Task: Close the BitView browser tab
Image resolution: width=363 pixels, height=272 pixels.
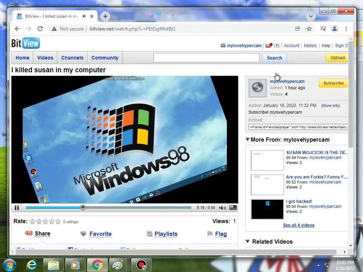Action: point(92,16)
